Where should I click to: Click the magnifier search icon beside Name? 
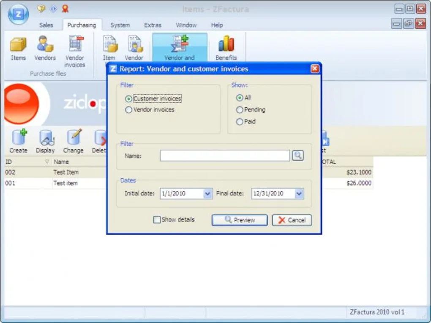[297, 156]
